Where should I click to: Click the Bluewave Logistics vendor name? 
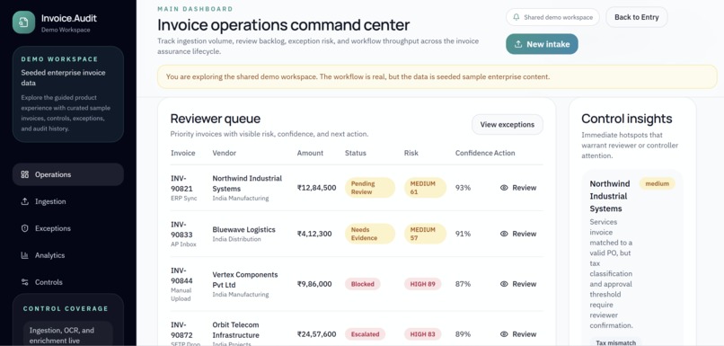click(243, 229)
